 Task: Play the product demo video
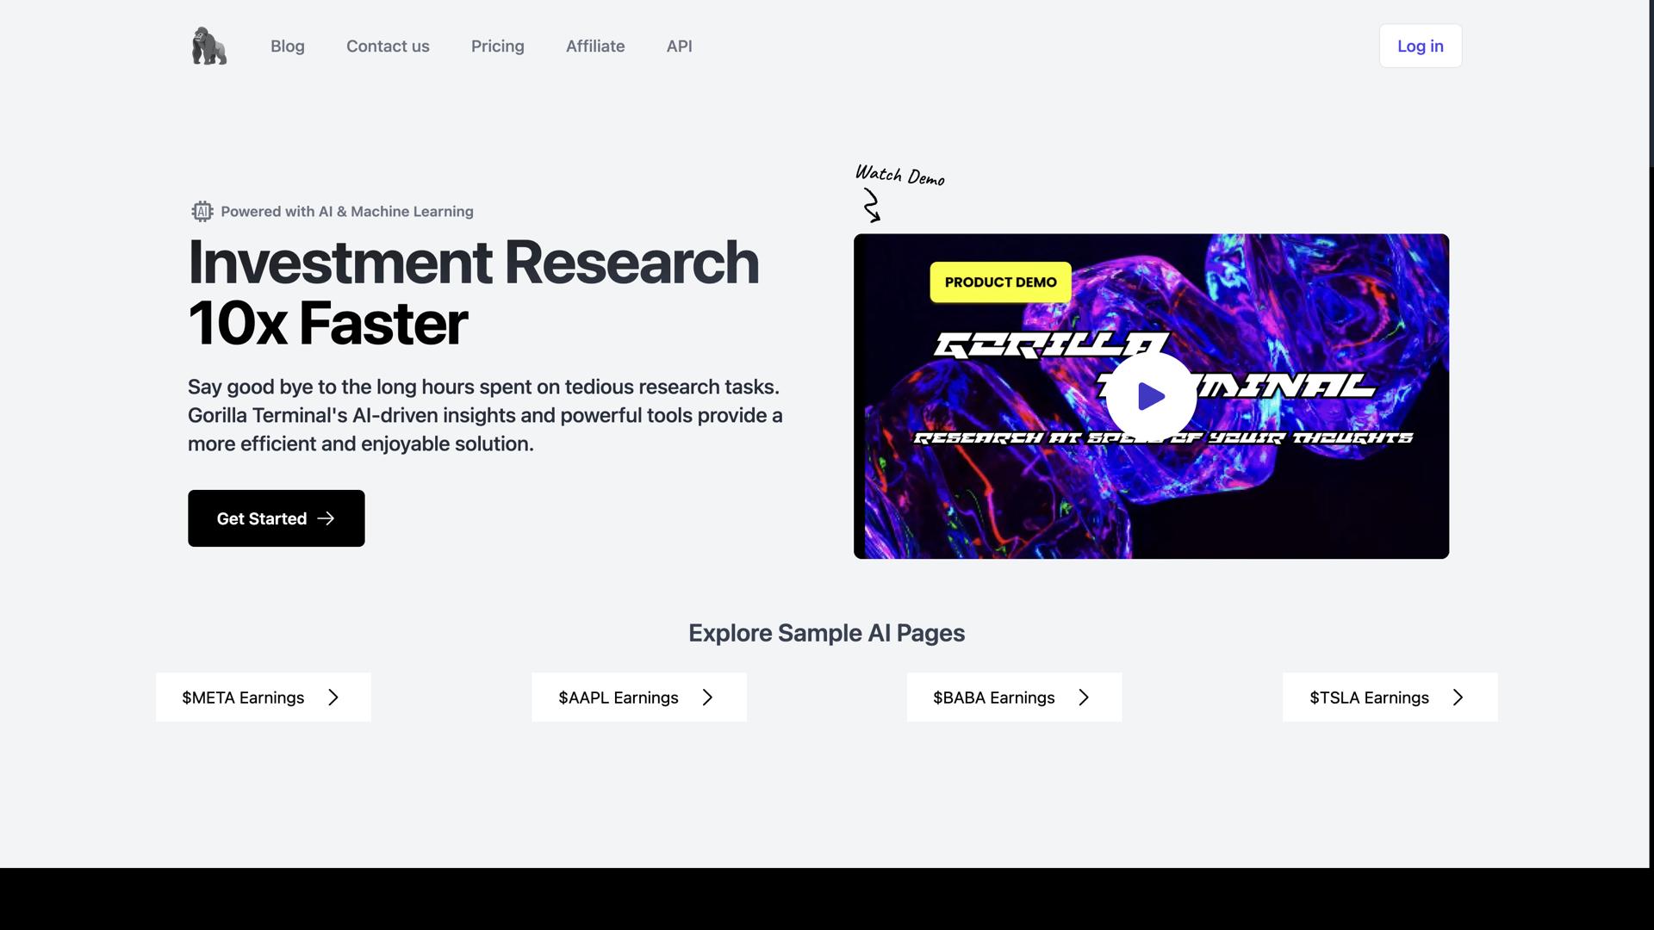[1151, 397]
